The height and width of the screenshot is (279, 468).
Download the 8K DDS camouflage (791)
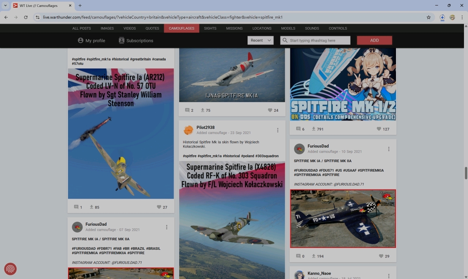314,129
